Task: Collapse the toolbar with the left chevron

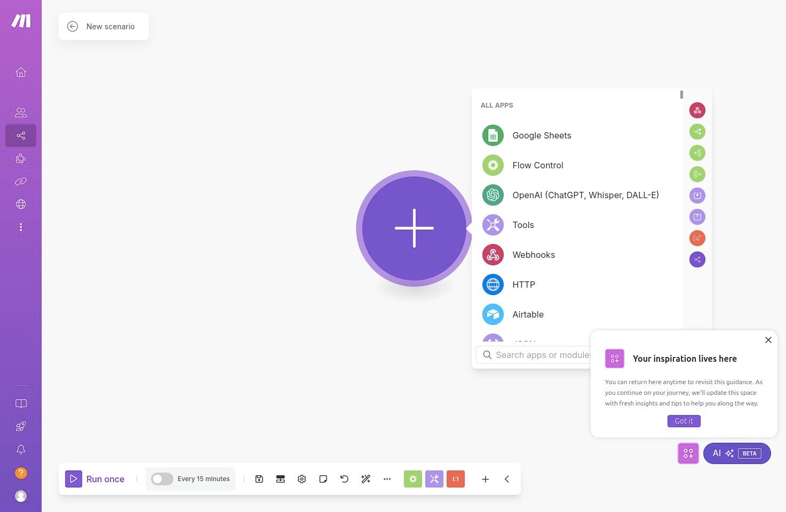Action: (506, 479)
